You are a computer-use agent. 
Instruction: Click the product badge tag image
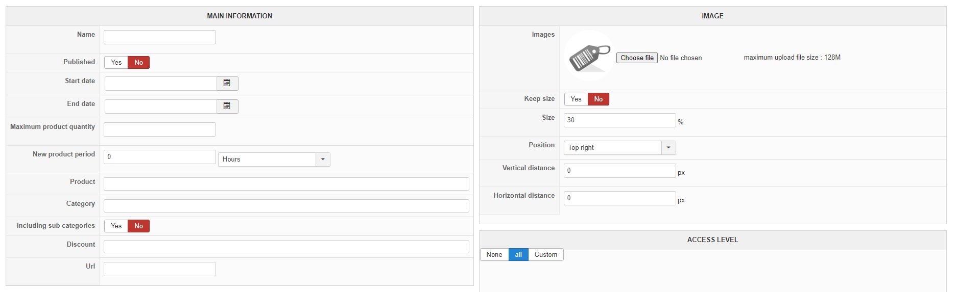[589, 56]
